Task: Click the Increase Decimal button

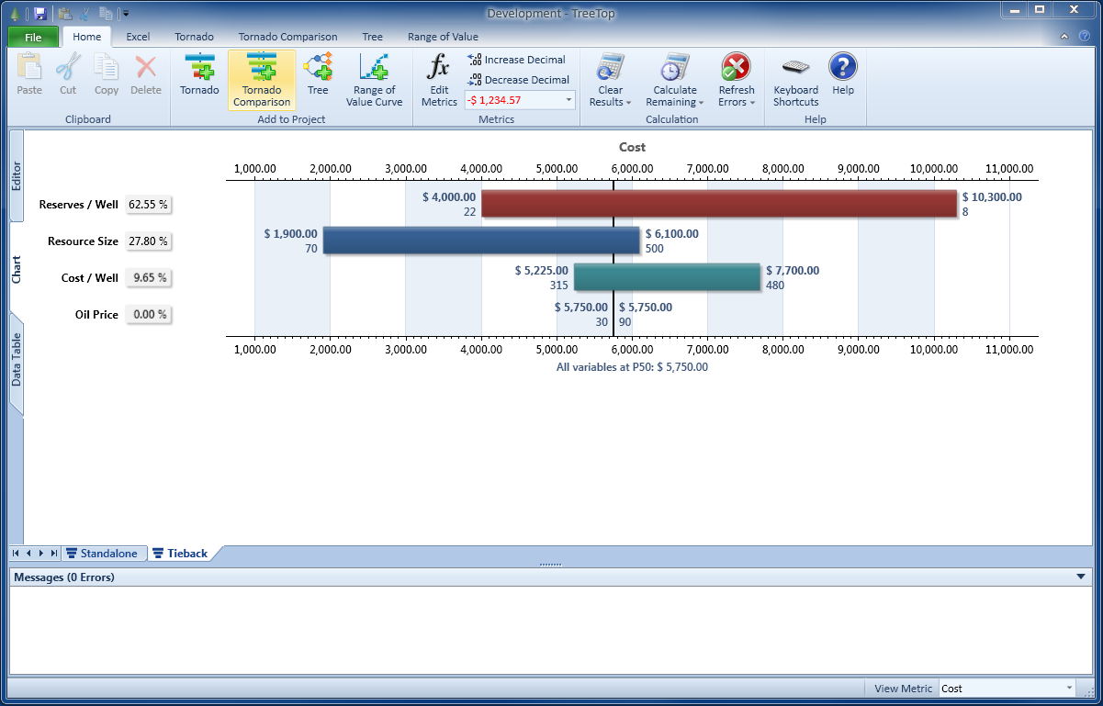Action: pos(517,60)
